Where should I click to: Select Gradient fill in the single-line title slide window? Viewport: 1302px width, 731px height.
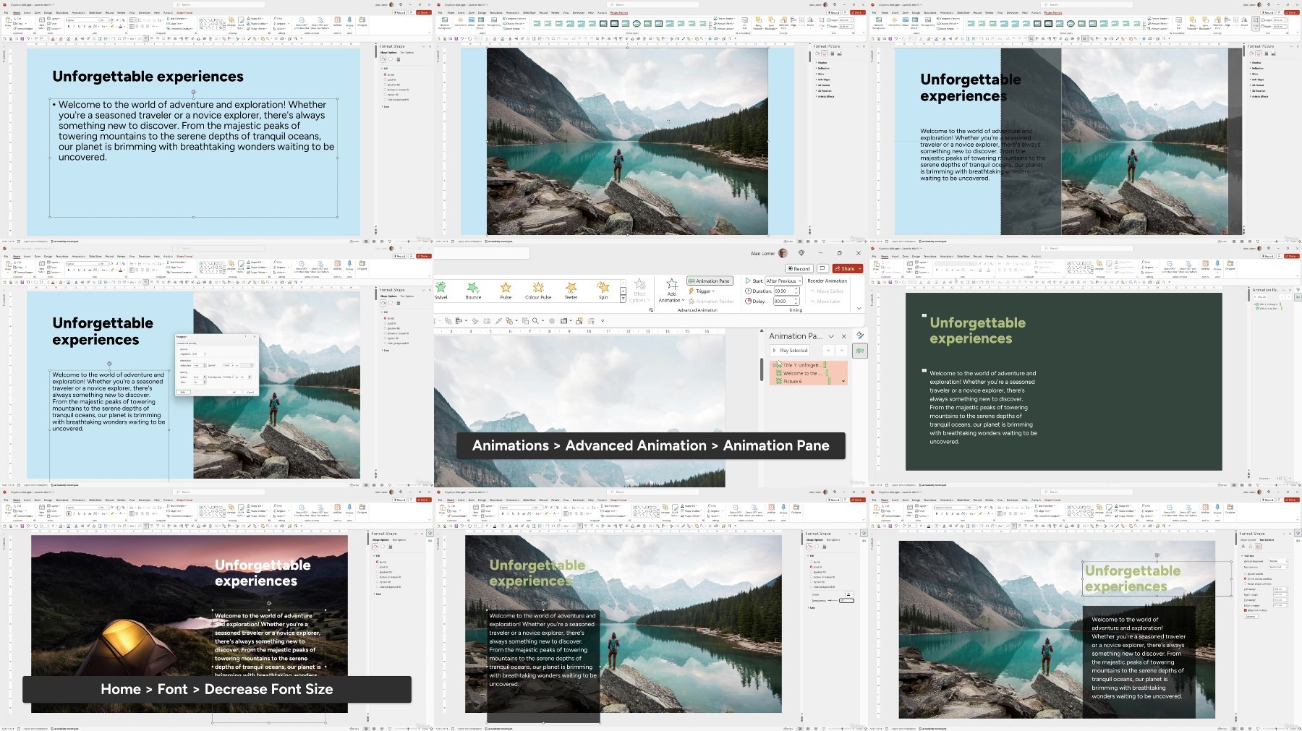391,85
